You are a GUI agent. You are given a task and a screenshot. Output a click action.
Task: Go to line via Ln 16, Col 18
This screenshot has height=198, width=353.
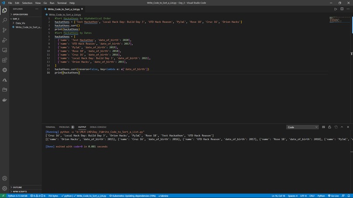tap(278, 196)
